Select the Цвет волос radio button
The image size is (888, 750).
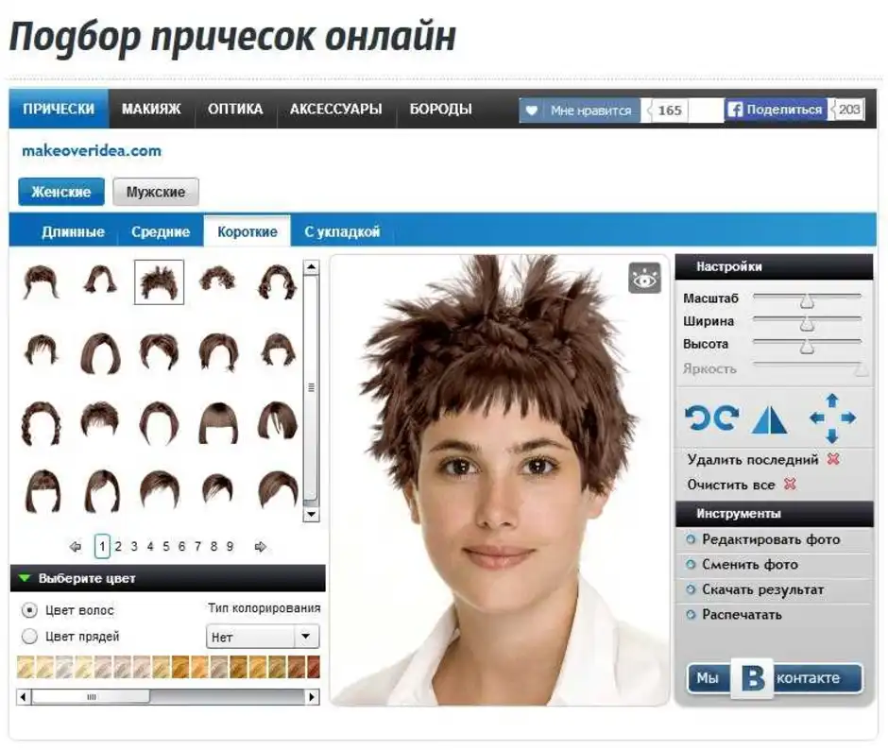click(x=29, y=610)
